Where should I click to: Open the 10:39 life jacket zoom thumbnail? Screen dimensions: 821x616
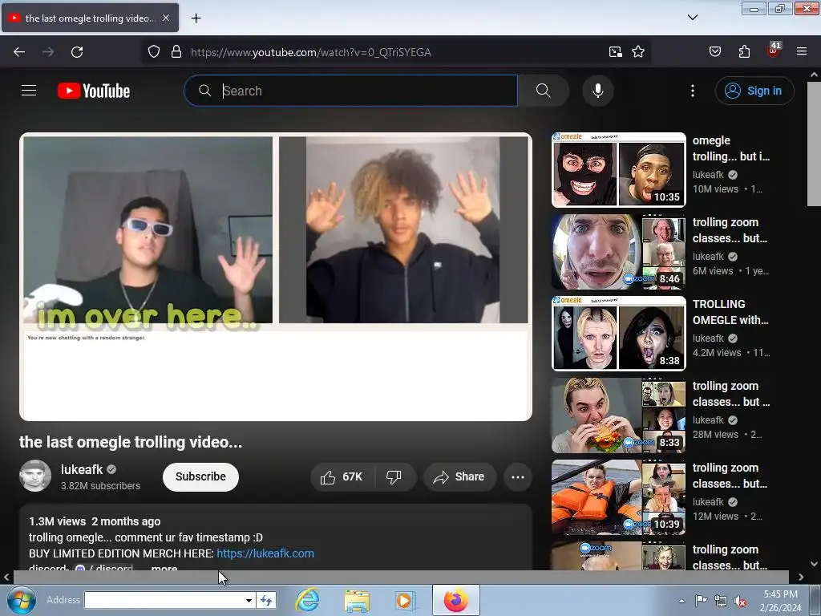[619, 496]
